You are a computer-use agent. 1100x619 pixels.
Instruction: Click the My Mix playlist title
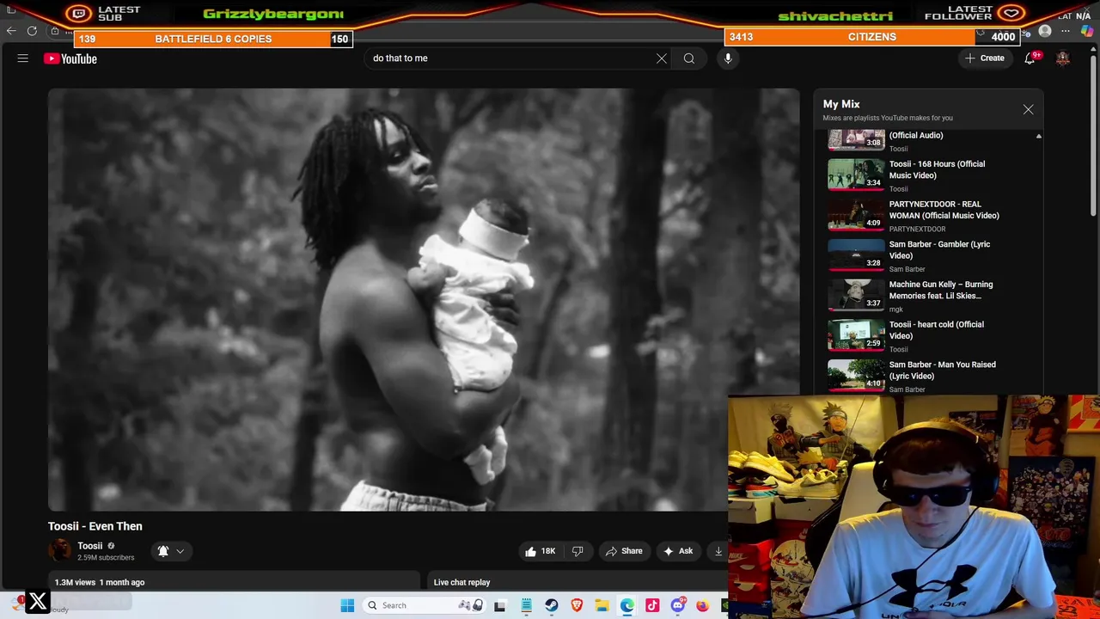click(x=841, y=104)
